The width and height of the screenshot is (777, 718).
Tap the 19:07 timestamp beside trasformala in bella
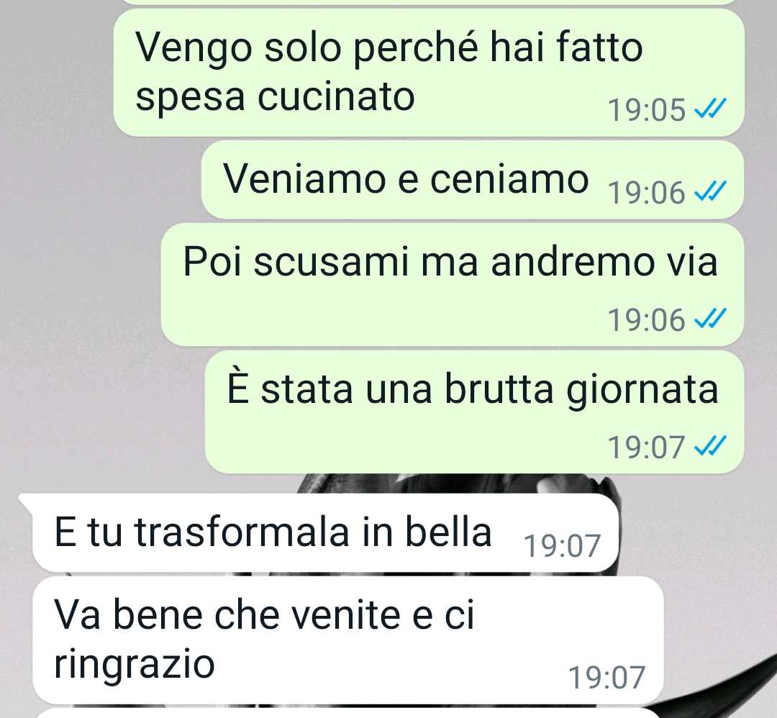point(563,545)
